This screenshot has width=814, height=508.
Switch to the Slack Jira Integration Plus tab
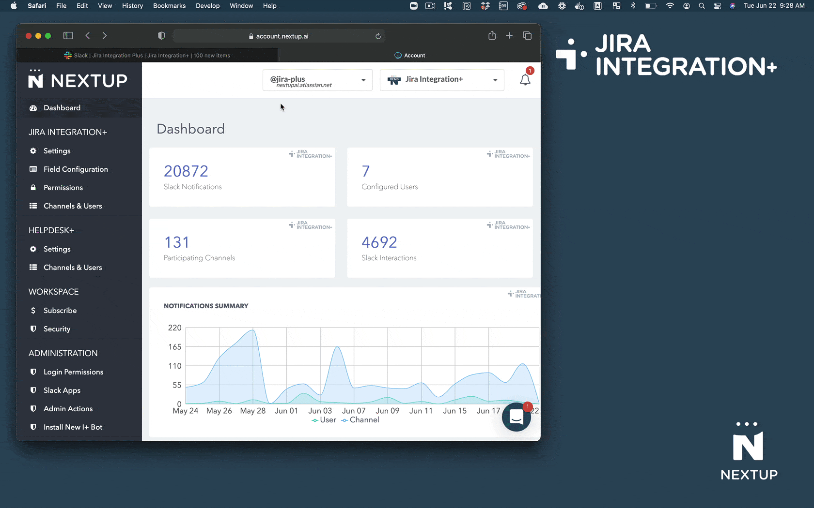[x=147, y=56]
